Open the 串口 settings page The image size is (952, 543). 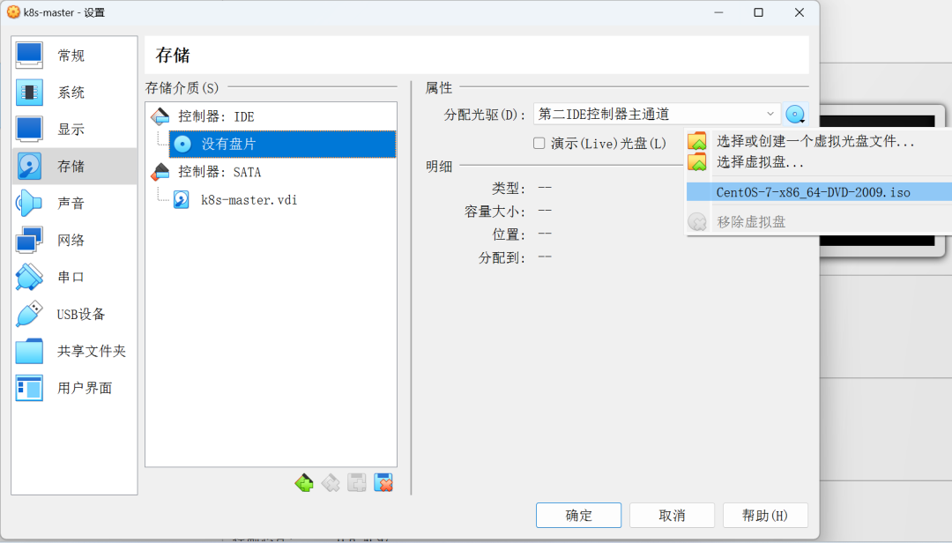click(x=74, y=277)
